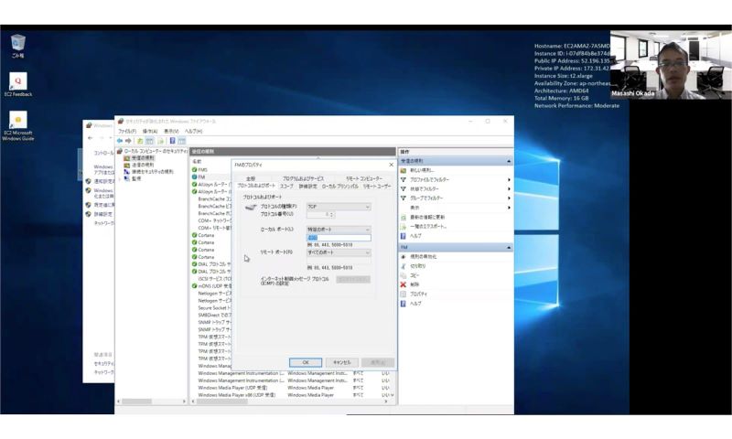Toggle the action pane toolbar icon
The height and width of the screenshot is (439, 732).
pyautogui.click(x=181, y=141)
